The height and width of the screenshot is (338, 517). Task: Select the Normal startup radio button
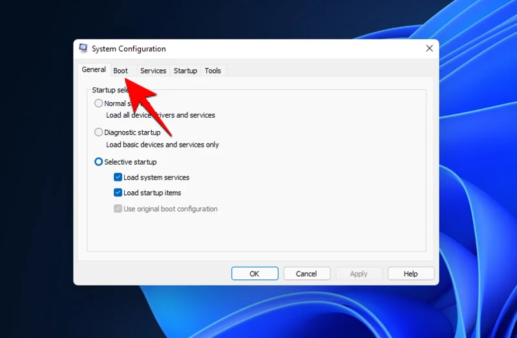pos(98,103)
